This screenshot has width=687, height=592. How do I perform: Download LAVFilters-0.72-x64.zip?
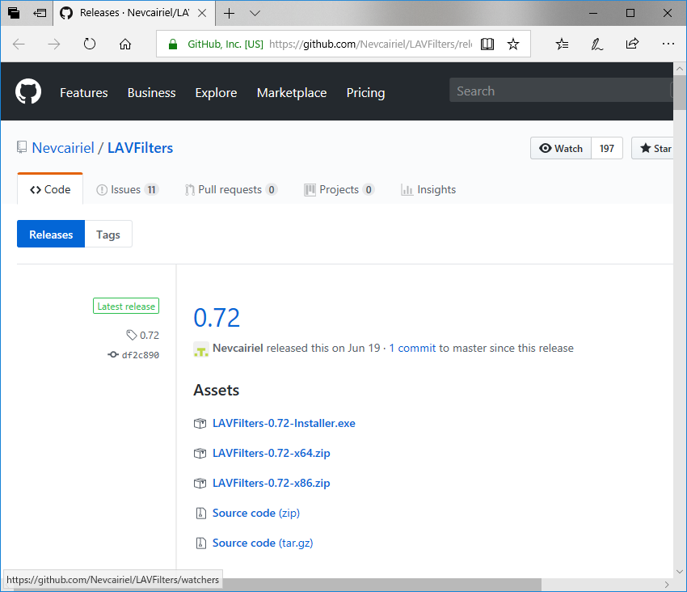(x=272, y=453)
